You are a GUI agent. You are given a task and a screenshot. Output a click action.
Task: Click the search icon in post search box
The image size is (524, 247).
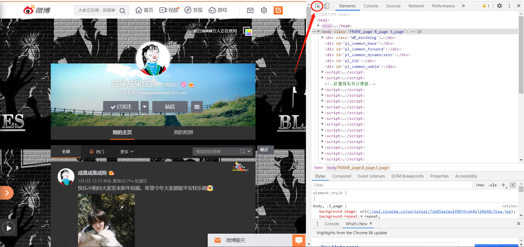[243, 151]
